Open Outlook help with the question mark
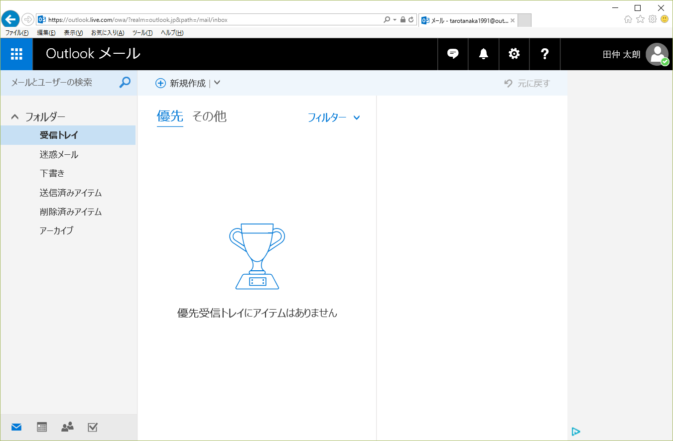This screenshot has width=673, height=441. (544, 54)
